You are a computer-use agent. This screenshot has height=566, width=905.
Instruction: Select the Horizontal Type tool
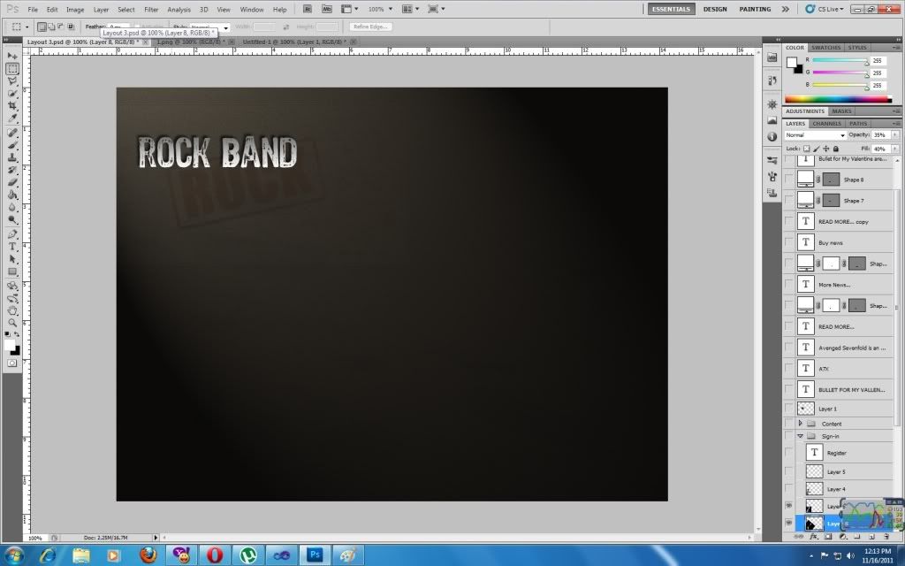pyautogui.click(x=12, y=247)
